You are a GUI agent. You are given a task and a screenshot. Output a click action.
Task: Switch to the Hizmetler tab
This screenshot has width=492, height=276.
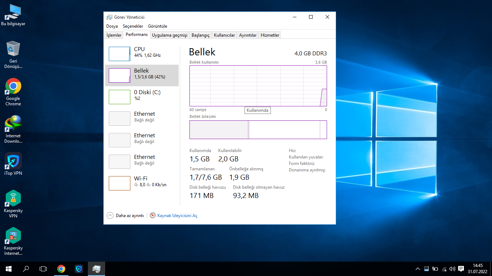tap(270, 35)
